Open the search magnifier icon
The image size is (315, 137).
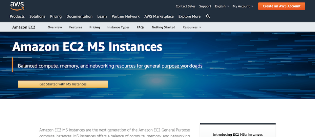click(x=208, y=16)
